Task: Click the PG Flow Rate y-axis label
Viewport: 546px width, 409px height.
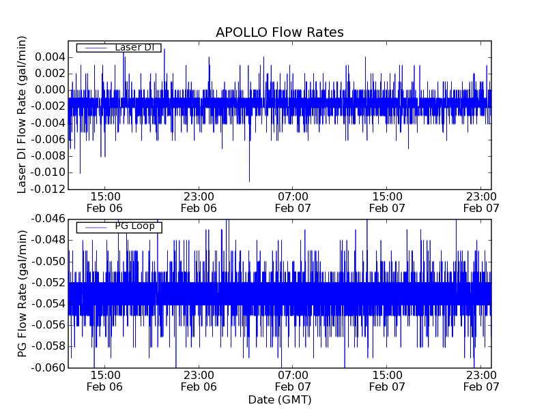Action: point(23,293)
